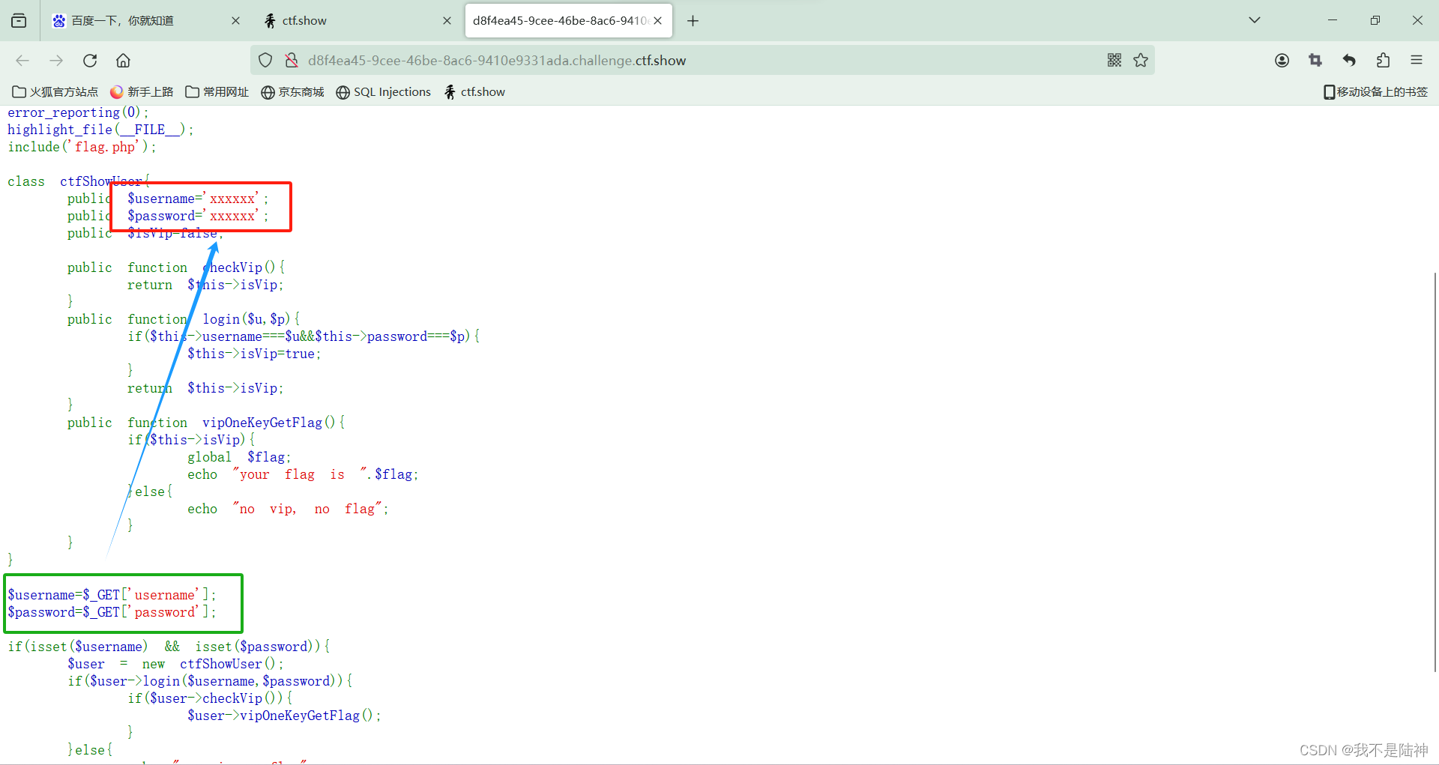Viewport: 1439px width, 765px height.
Task: Click the undo arrow toolbar icon
Action: [x=1349, y=60]
